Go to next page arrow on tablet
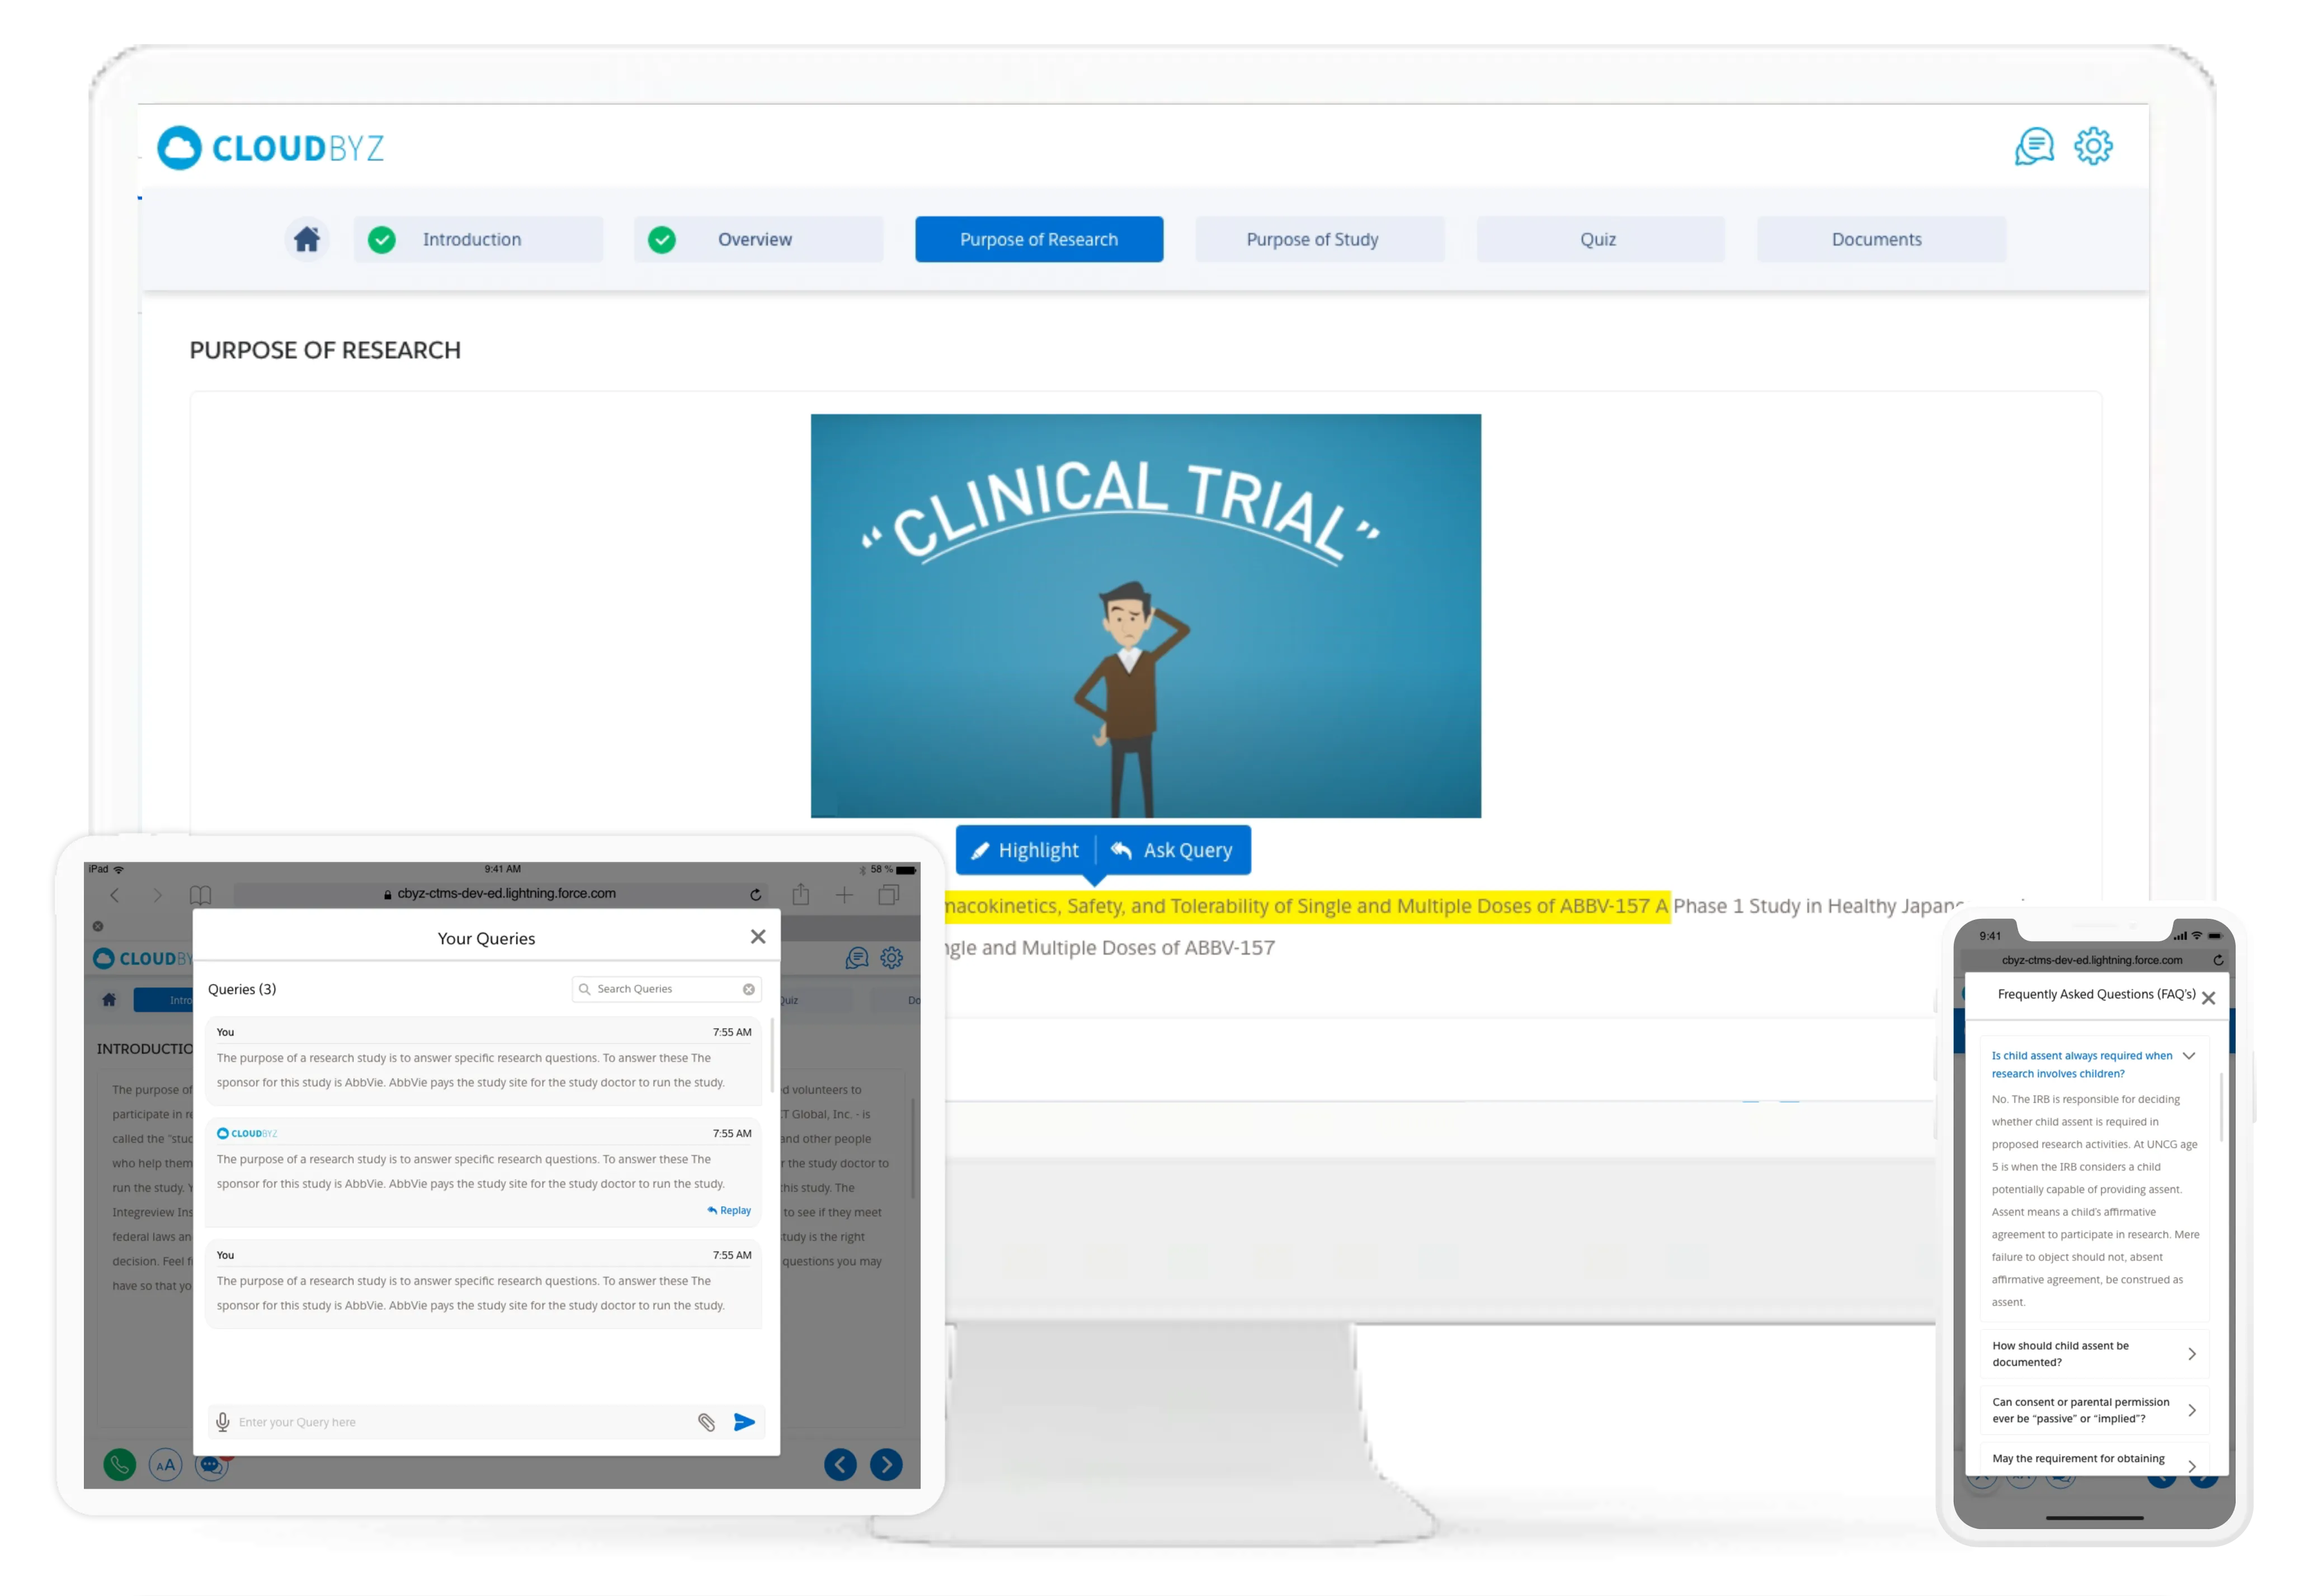2305x1596 pixels. tap(886, 1465)
